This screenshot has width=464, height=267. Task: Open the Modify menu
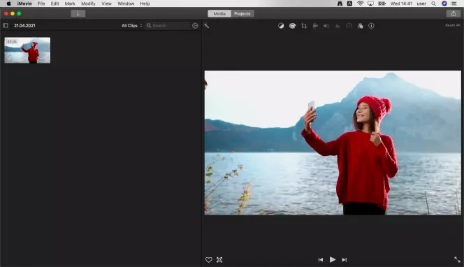[x=88, y=3]
